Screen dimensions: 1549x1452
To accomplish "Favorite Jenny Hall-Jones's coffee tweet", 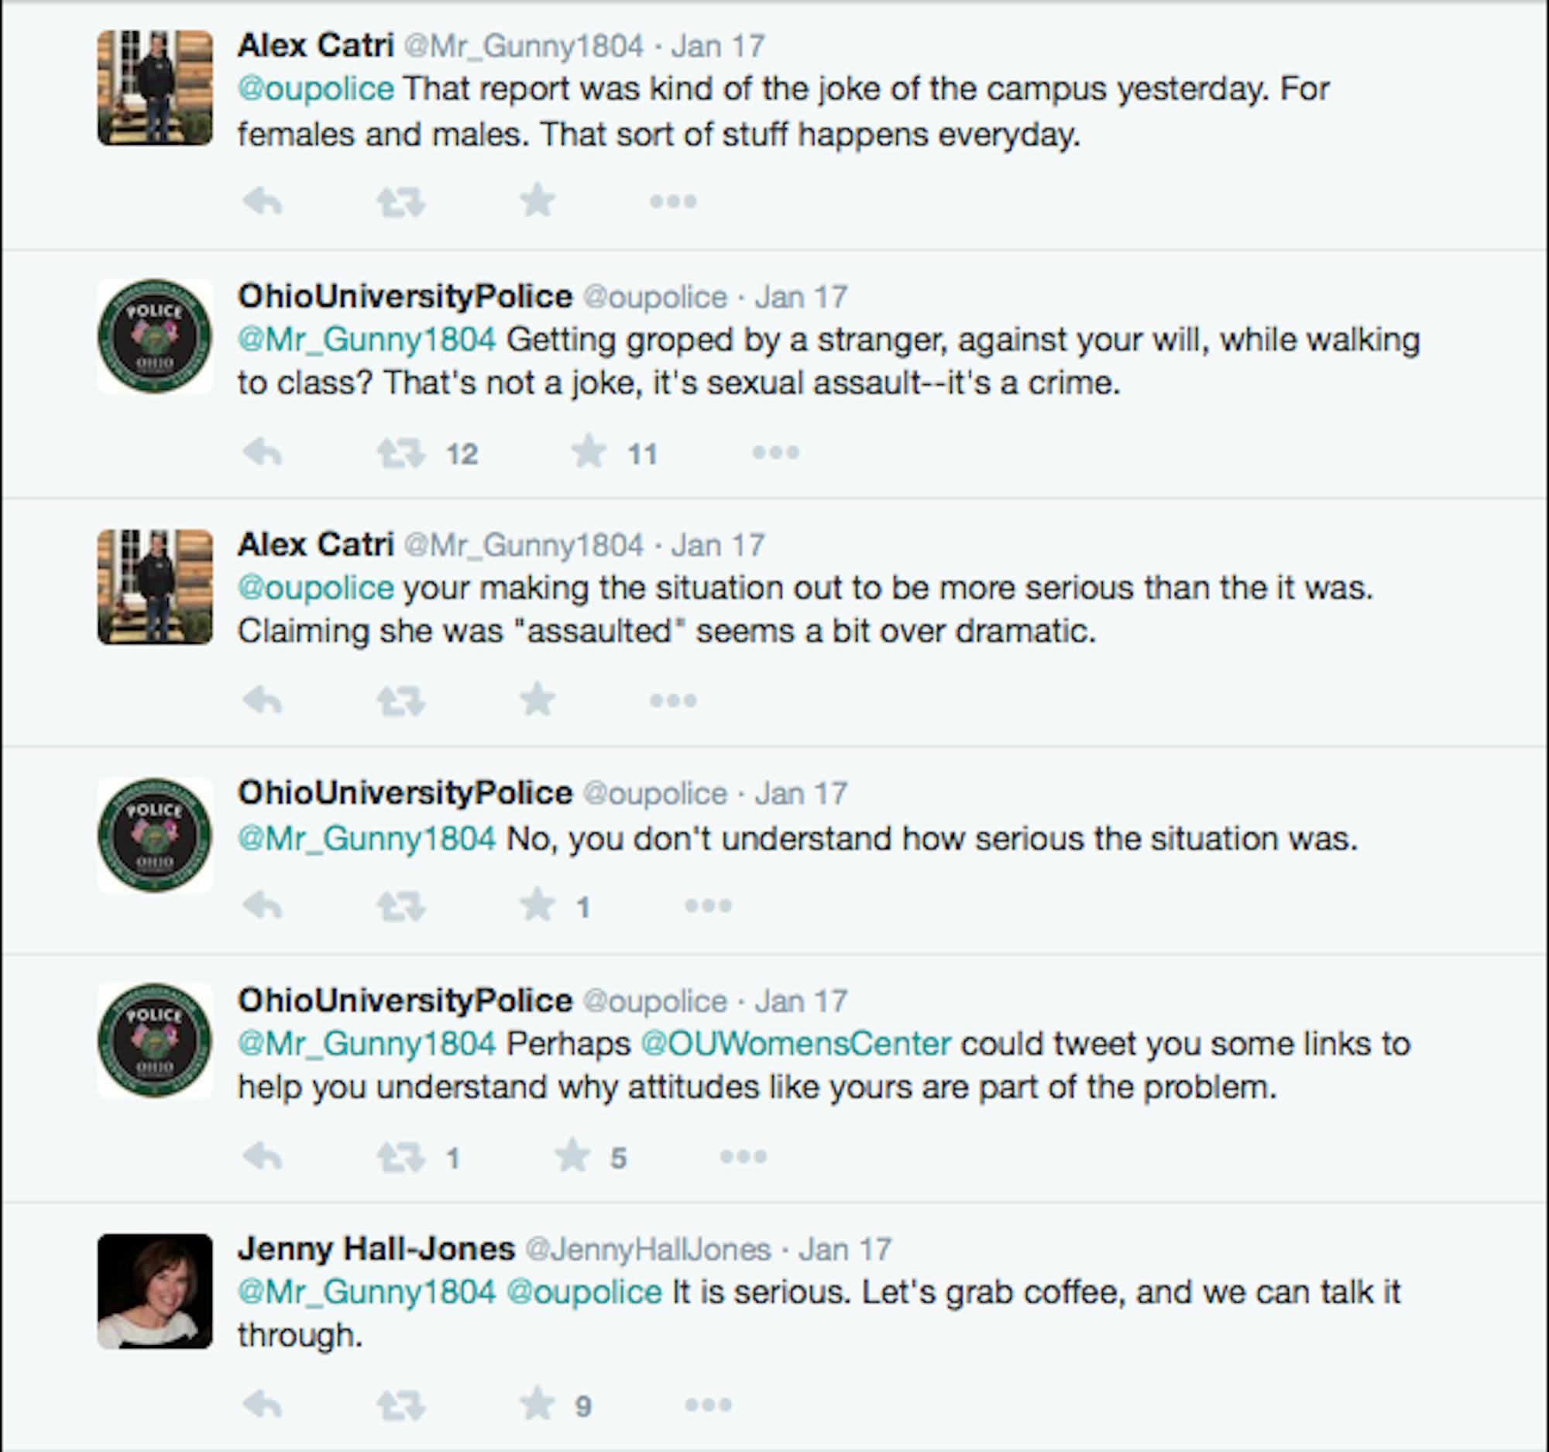I will pos(538,1405).
